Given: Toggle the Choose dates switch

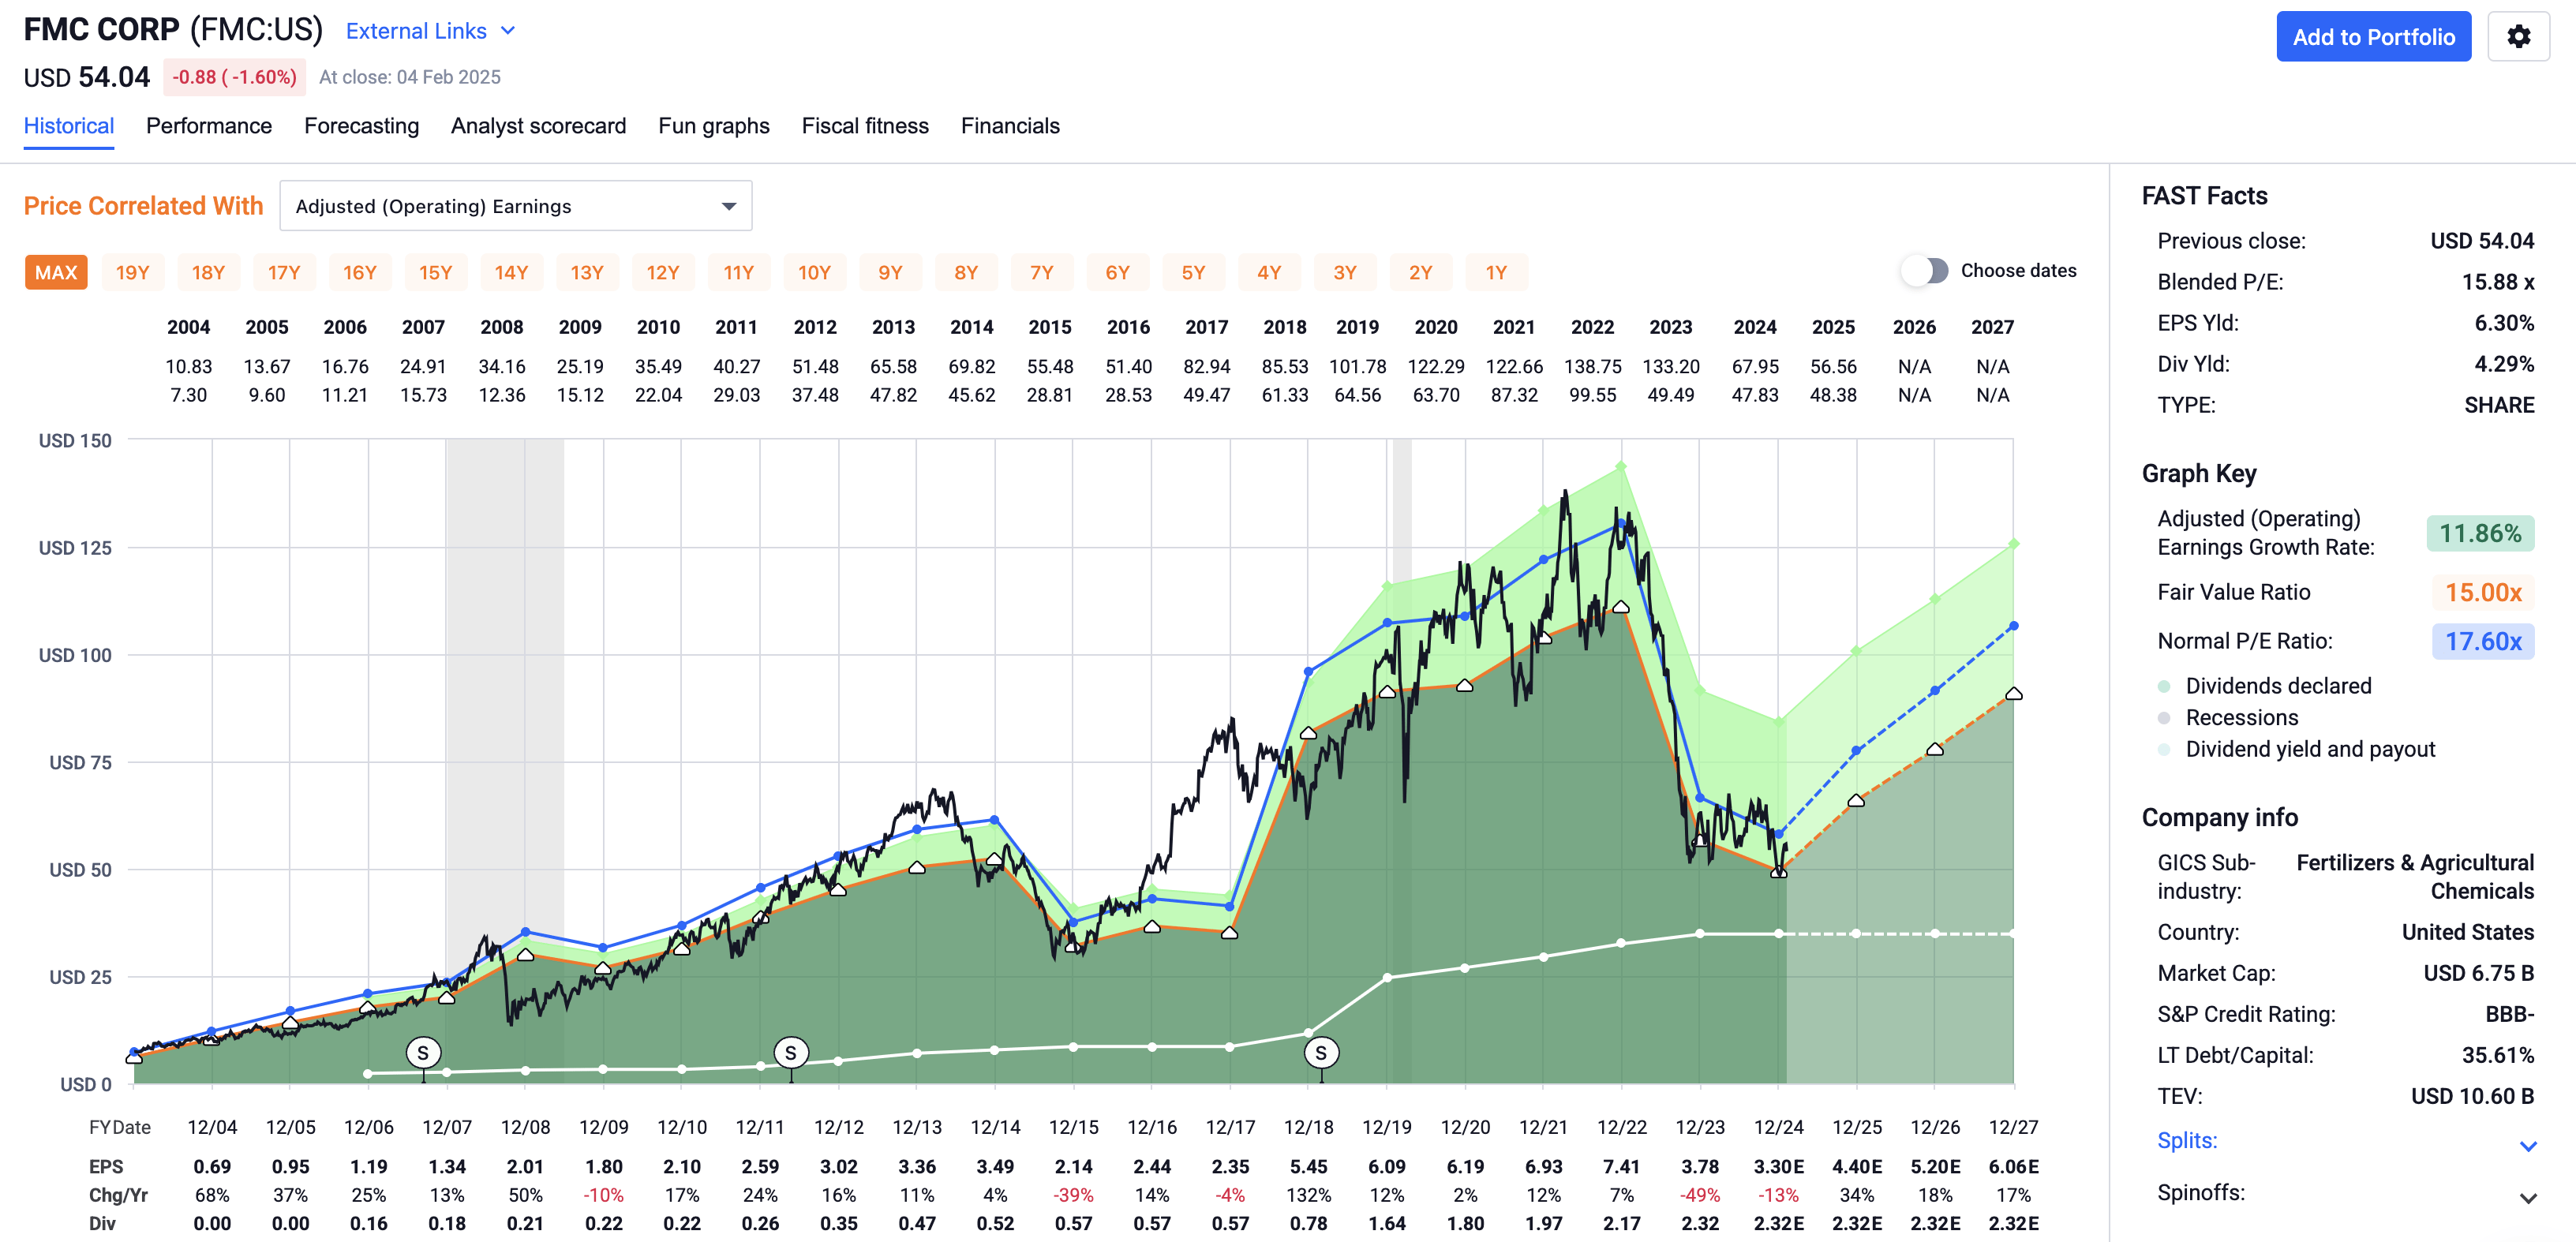Looking at the screenshot, I should tap(1926, 271).
